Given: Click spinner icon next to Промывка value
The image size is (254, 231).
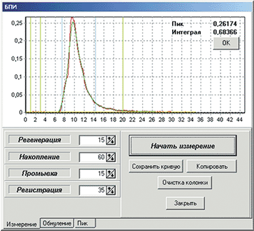Looking at the screenshot, I should [x=110, y=174].
